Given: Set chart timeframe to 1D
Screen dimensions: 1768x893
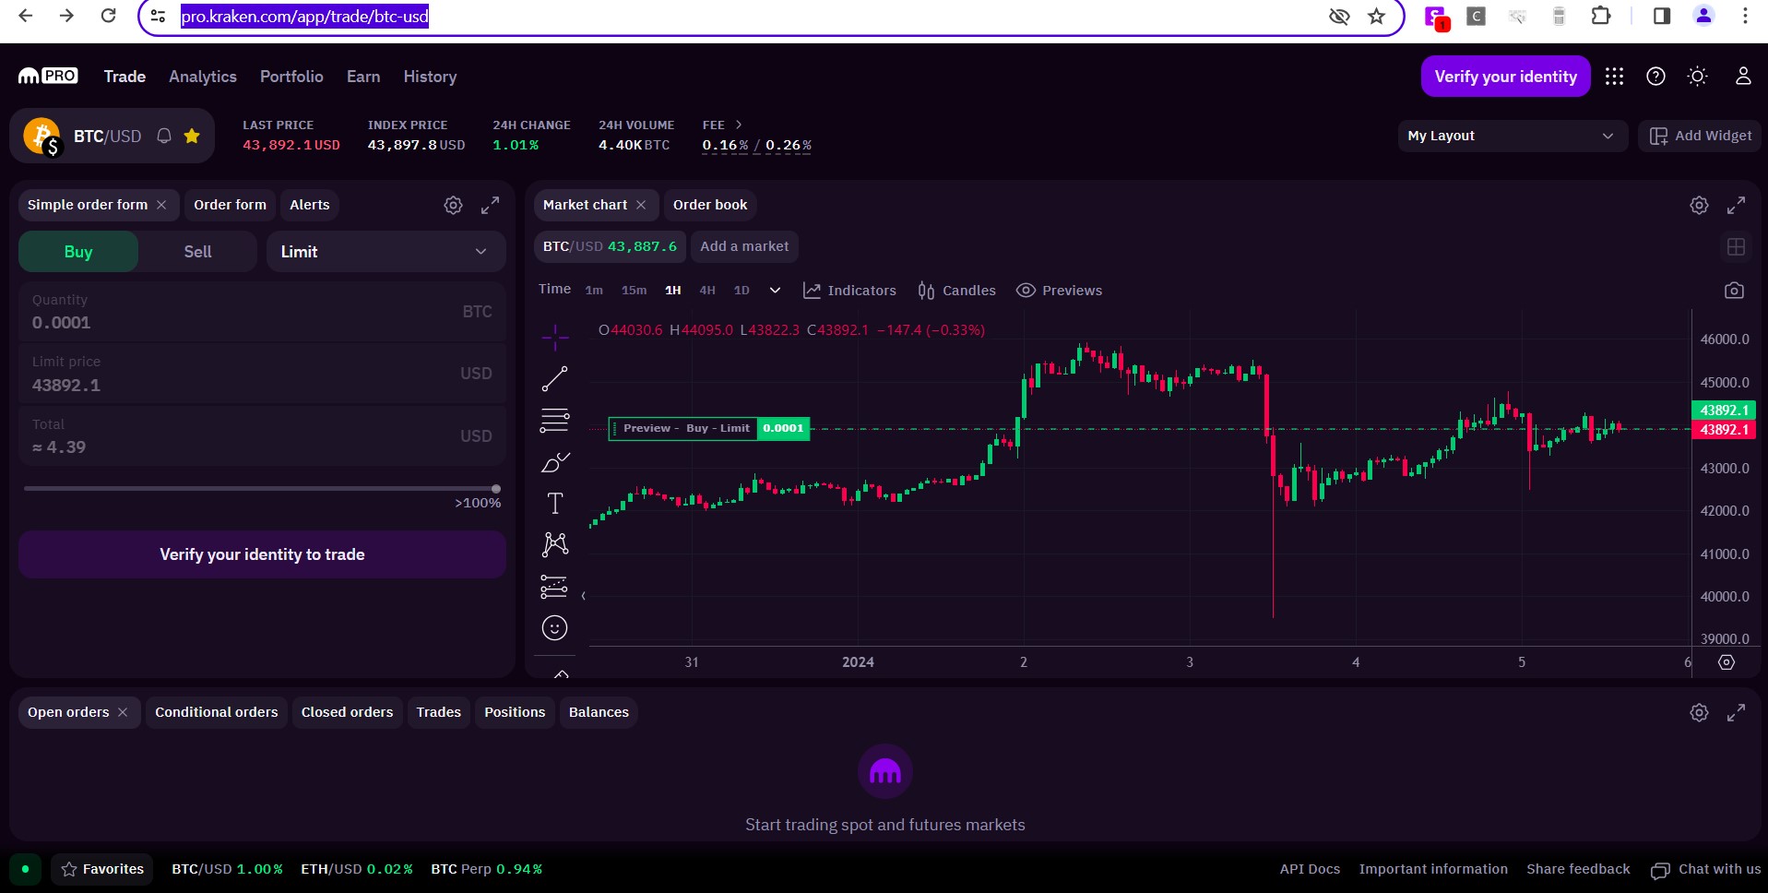Looking at the screenshot, I should point(742,291).
